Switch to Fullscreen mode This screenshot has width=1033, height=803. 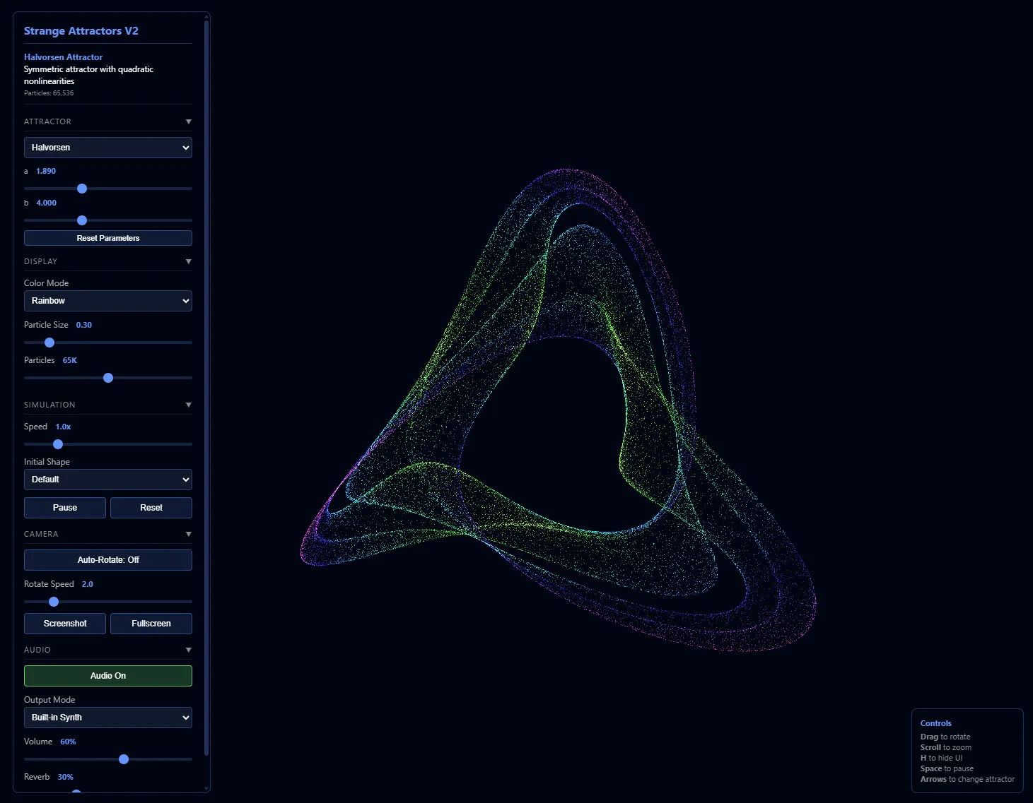151,623
